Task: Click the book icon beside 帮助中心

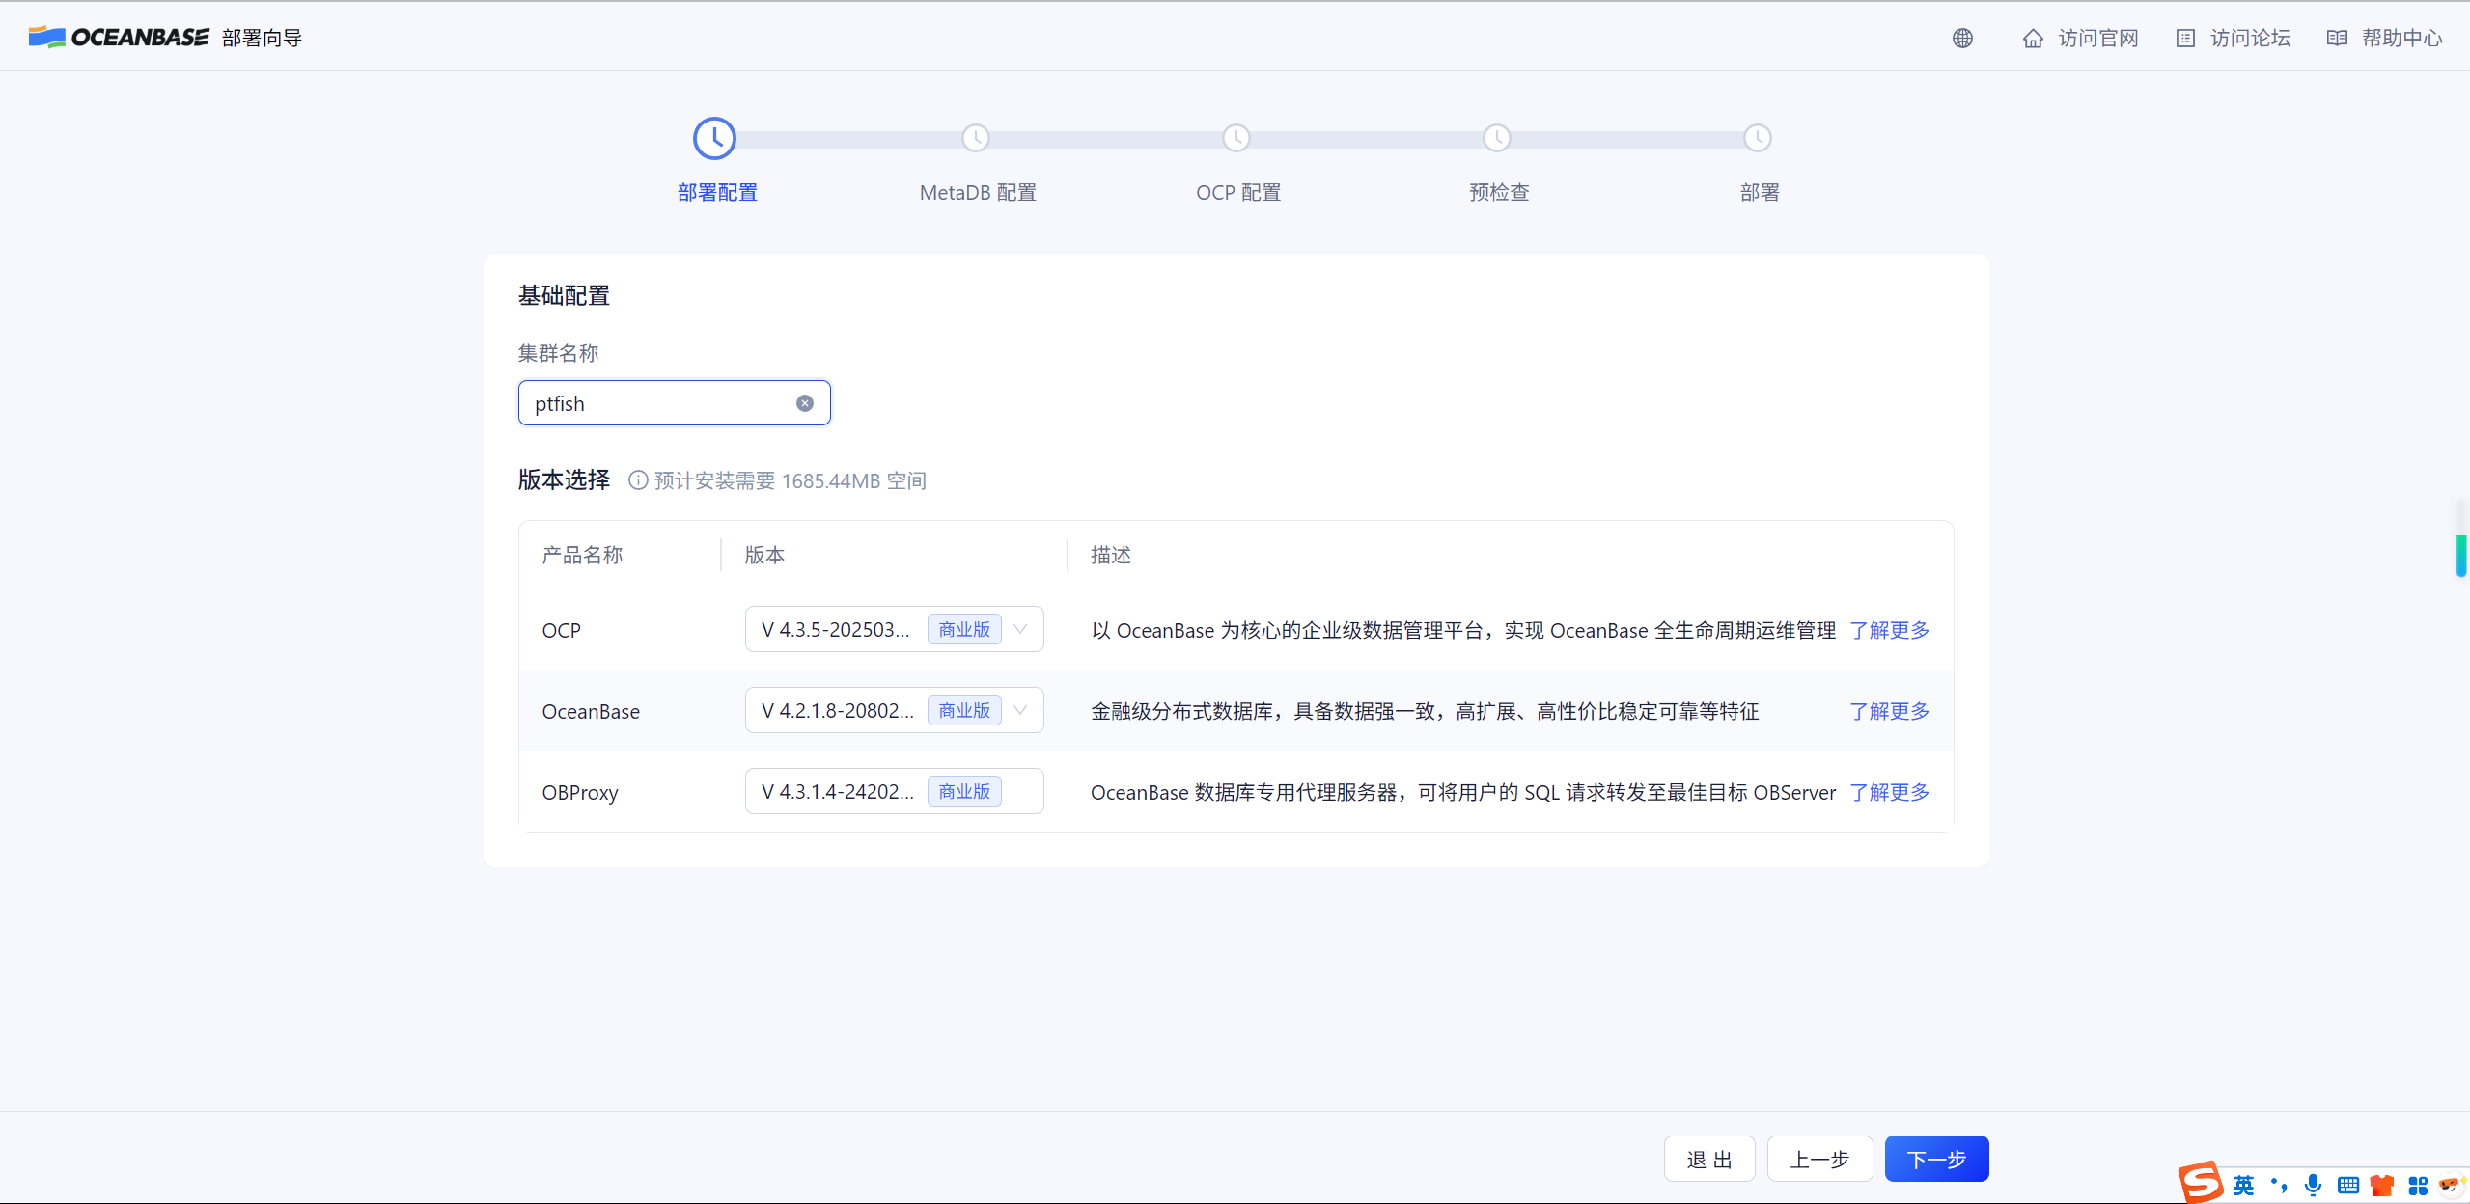Action: pyautogui.click(x=2337, y=39)
